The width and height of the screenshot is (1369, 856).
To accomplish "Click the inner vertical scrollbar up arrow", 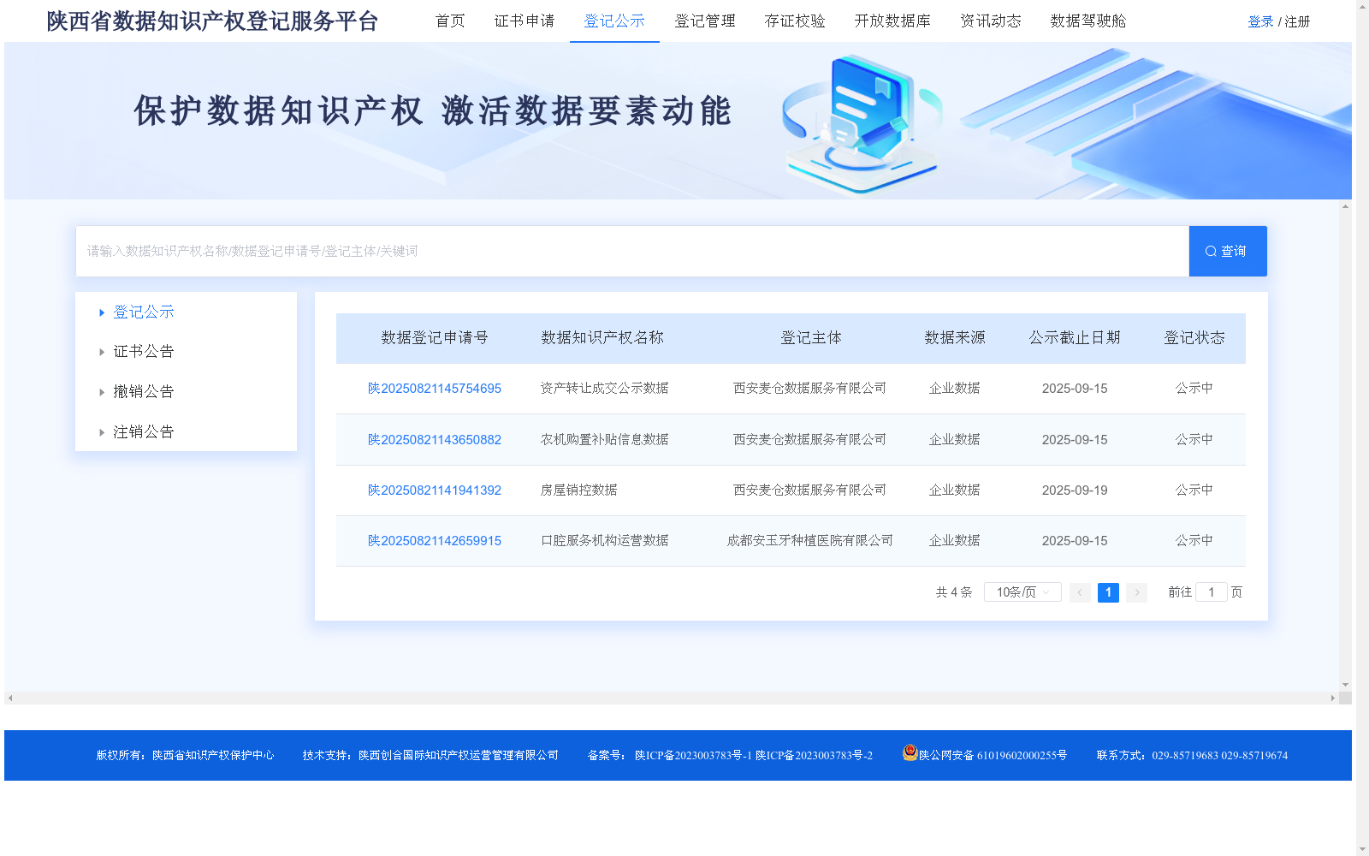I will 1346,206.
